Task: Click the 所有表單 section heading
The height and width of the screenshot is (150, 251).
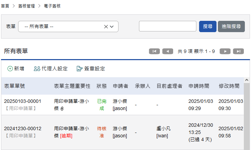Action: [16, 51]
